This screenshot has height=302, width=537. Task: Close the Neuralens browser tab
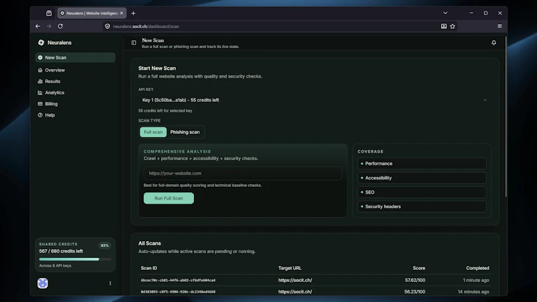121,13
